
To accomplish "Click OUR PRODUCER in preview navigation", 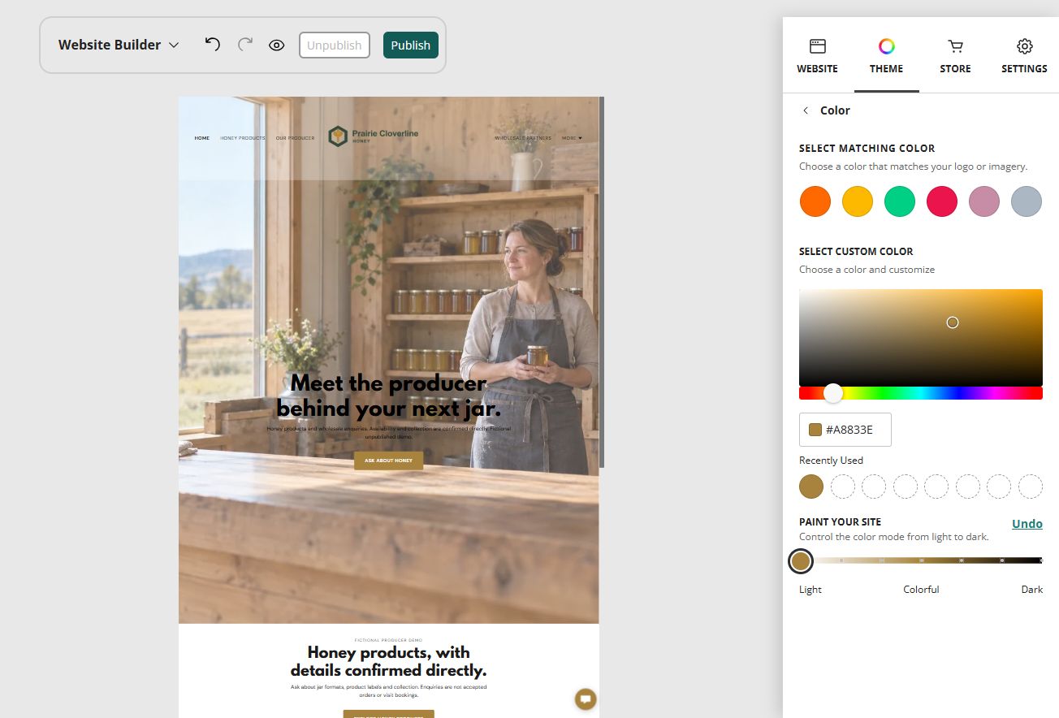I will point(295,138).
